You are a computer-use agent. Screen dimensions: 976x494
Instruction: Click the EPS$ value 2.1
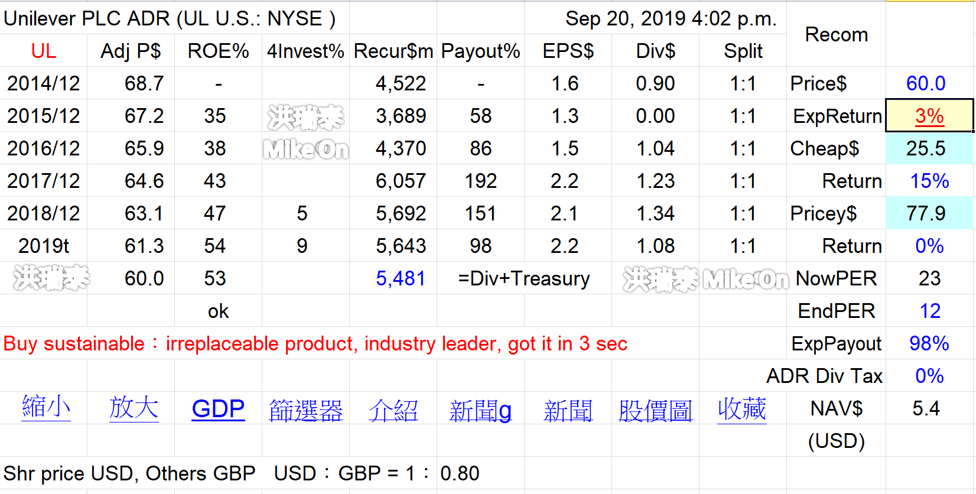(565, 213)
